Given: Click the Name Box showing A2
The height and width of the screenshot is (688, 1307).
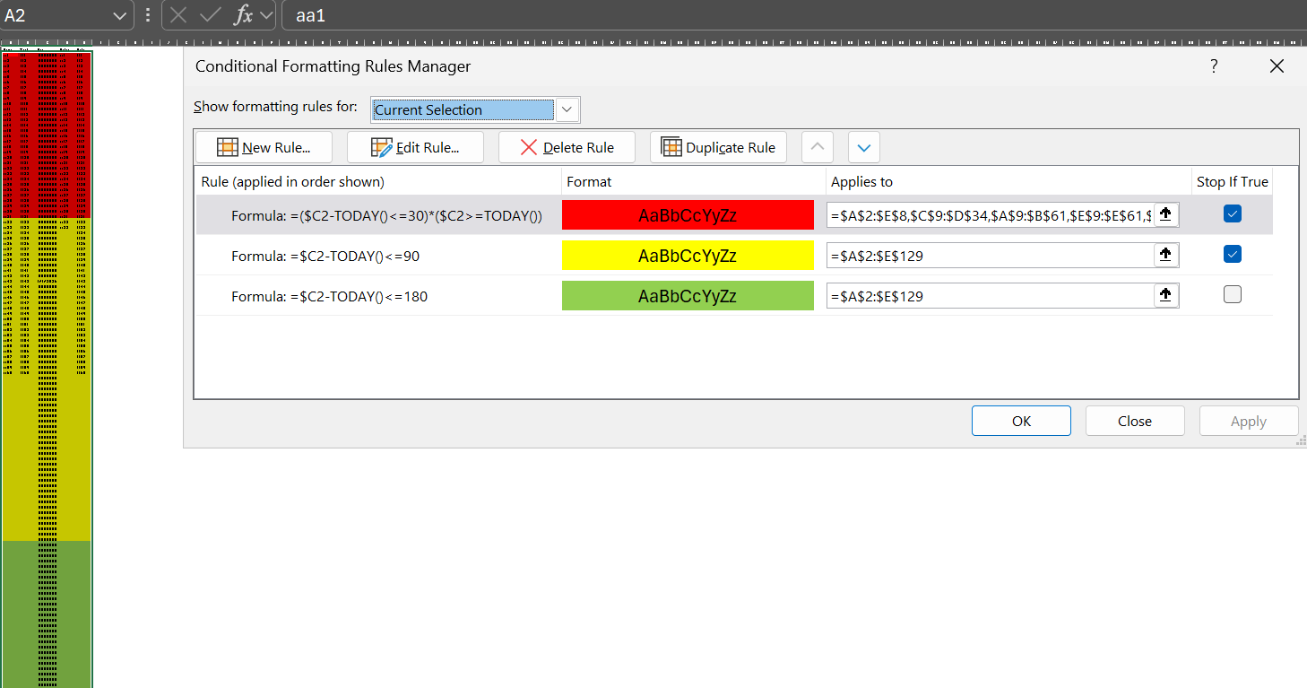Looking at the screenshot, I should (56, 15).
